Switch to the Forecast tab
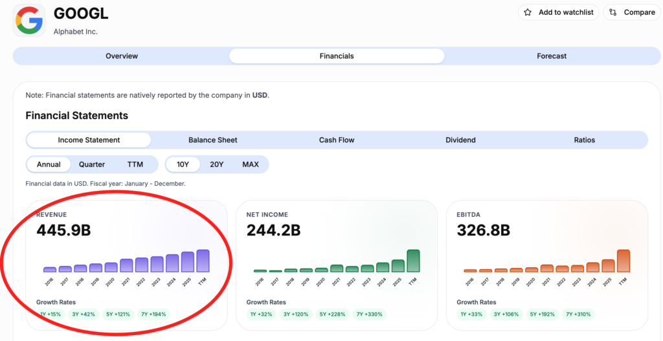Screen dimensions: 663x341 552,56
